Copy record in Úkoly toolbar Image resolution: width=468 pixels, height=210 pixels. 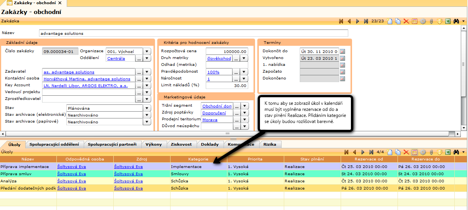tap(398, 152)
